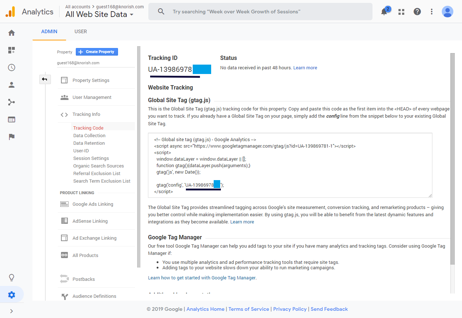The height and width of the screenshot is (318, 462).
Task: Select User-ID menu item
Action: coord(81,151)
